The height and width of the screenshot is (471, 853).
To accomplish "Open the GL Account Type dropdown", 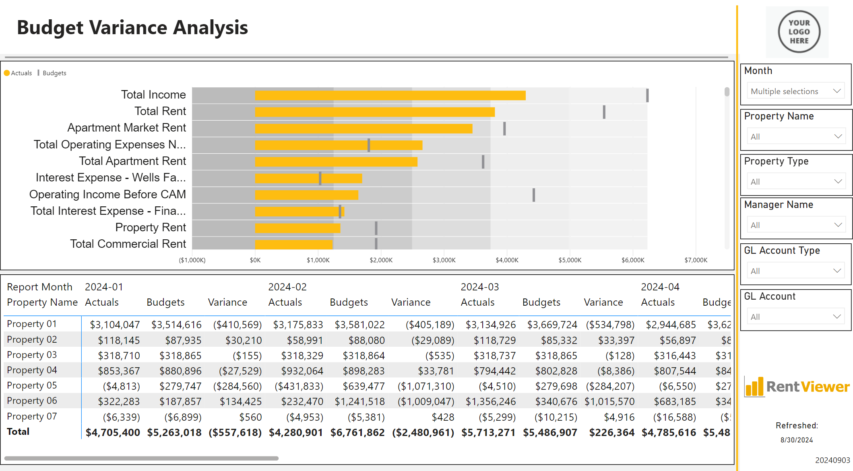I will pyautogui.click(x=837, y=271).
